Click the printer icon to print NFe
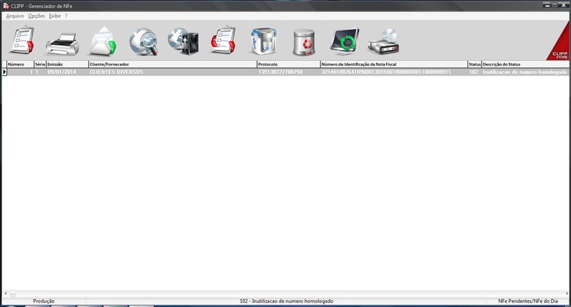 (x=62, y=42)
